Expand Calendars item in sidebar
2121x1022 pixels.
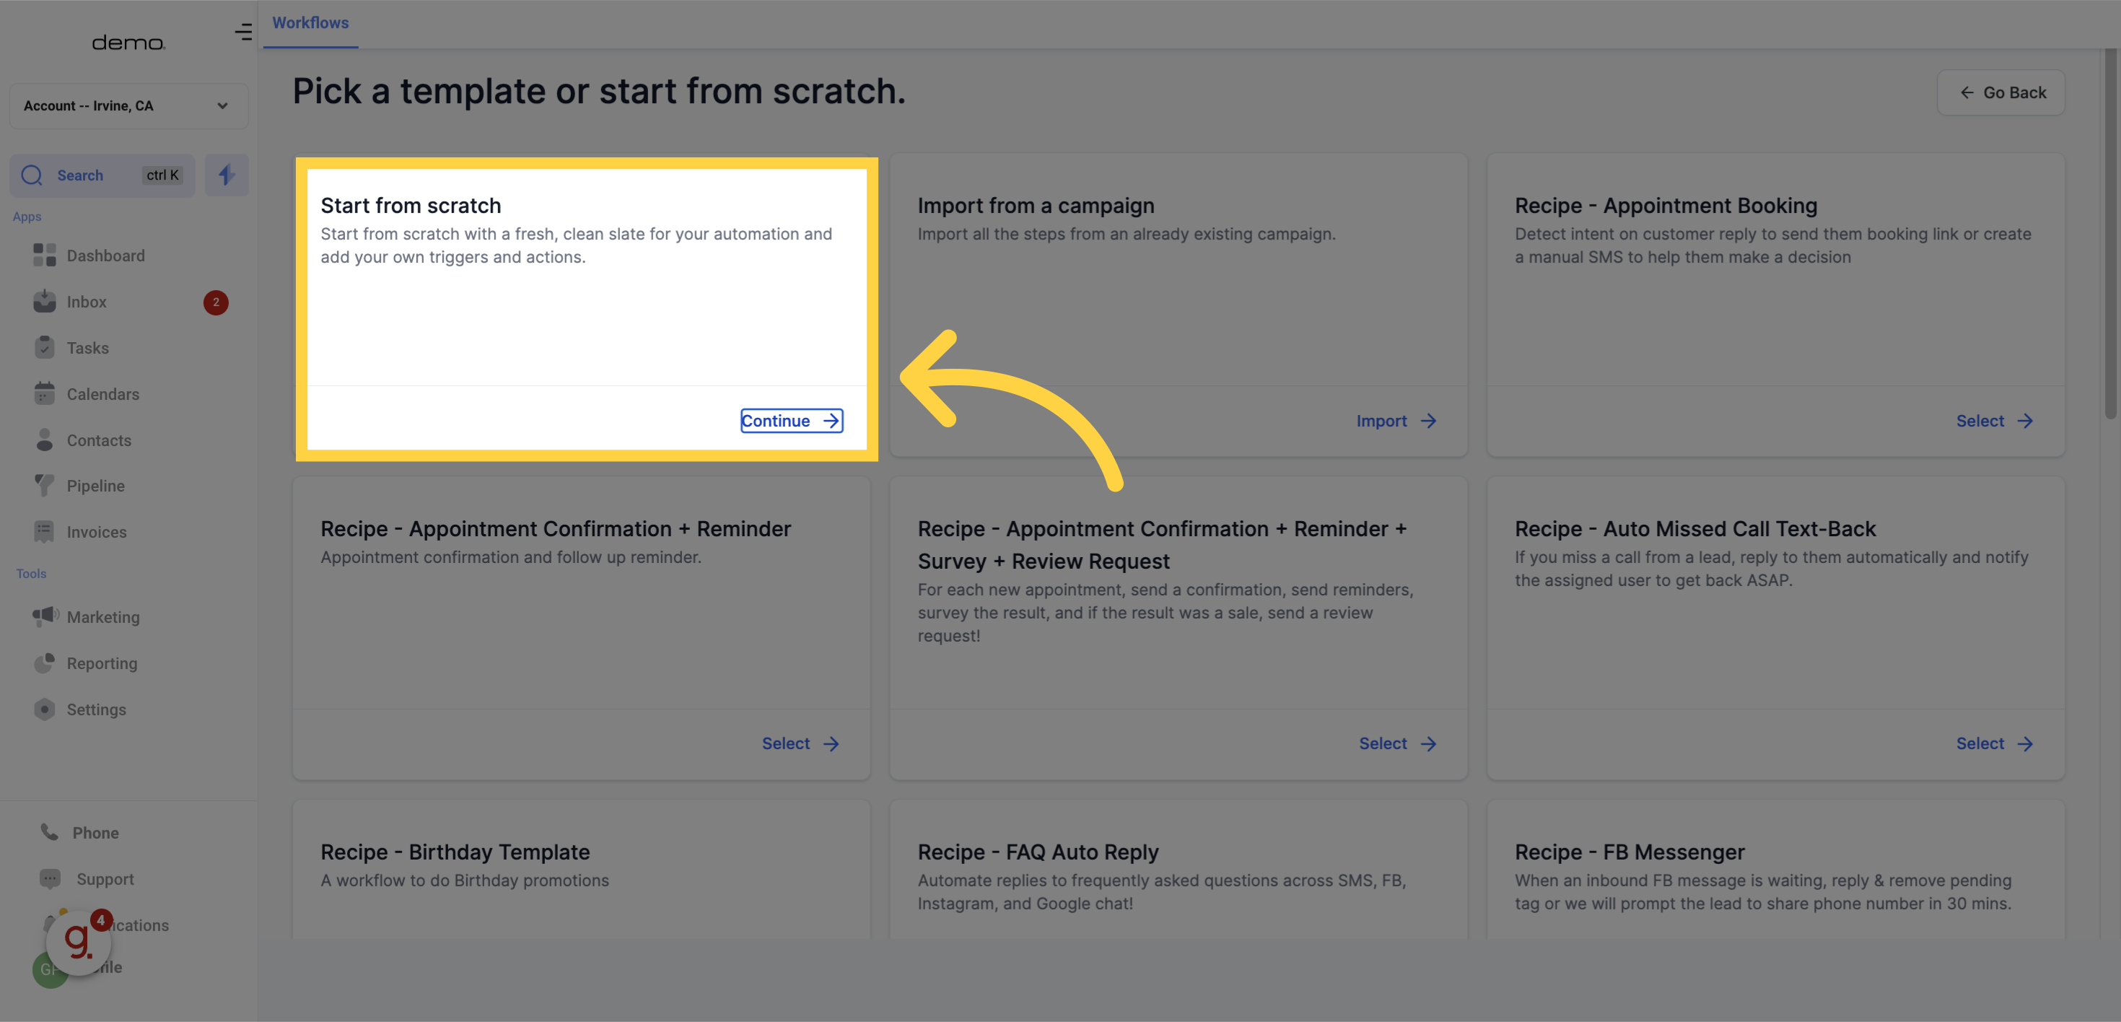tap(102, 394)
